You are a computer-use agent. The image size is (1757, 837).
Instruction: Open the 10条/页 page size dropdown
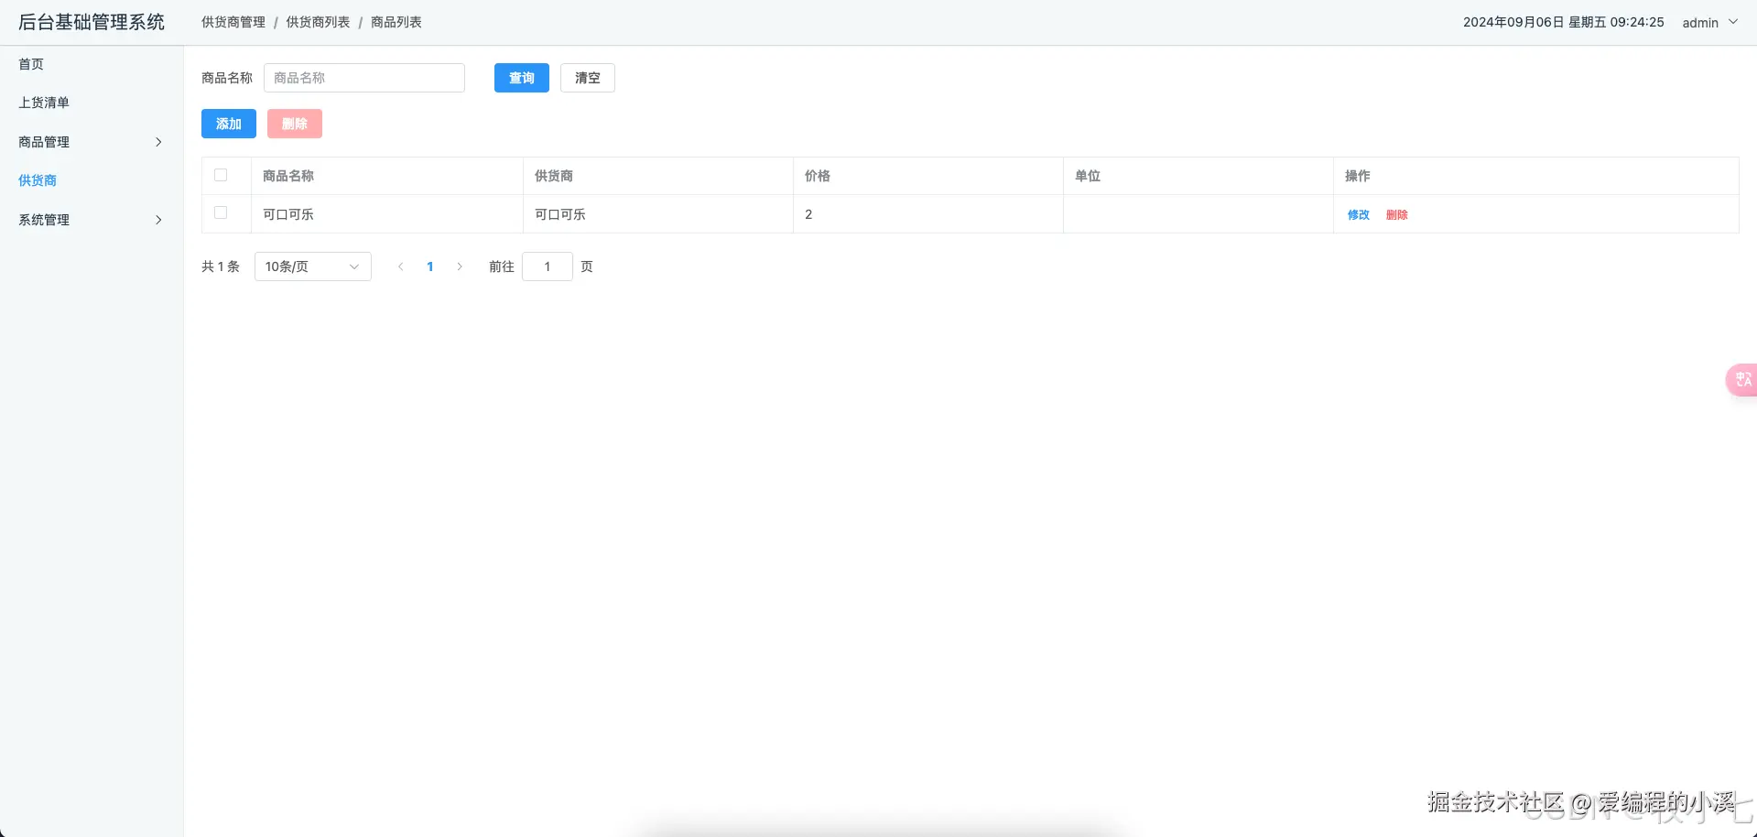(x=312, y=266)
